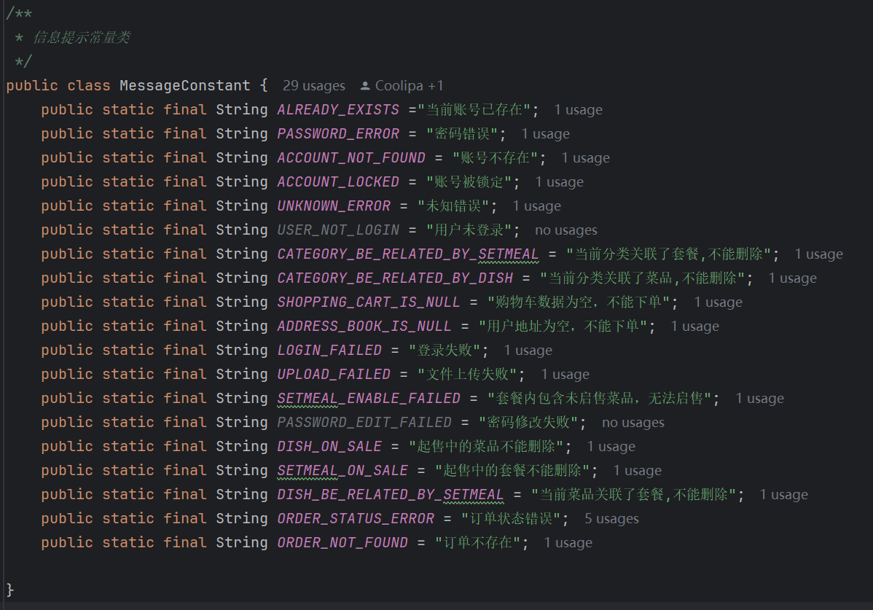The height and width of the screenshot is (610, 873).
Task: Click usage hint beside ACCOUNT_NOT_FOUND
Action: click(x=586, y=158)
